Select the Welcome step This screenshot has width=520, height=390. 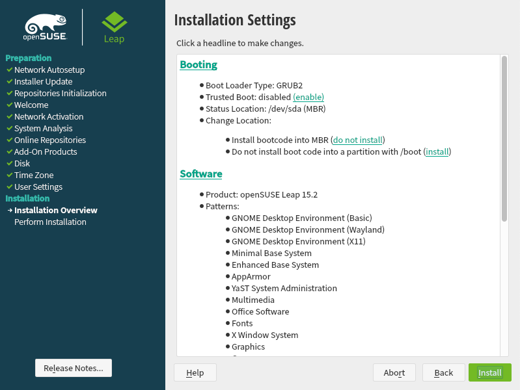pos(31,105)
